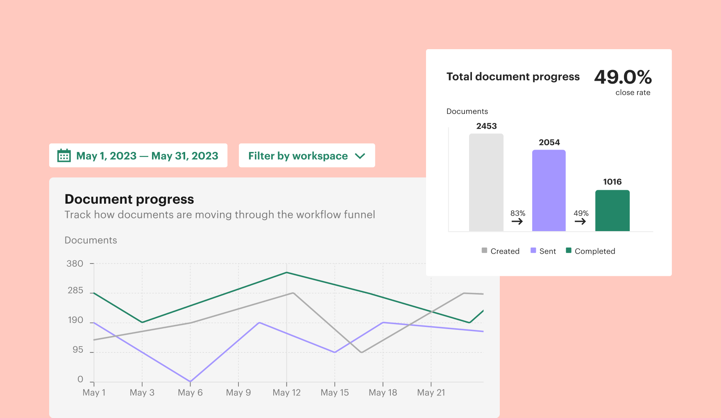Image resolution: width=721 pixels, height=418 pixels.
Task: Click the calendar icon beside date range
Action: click(64, 155)
